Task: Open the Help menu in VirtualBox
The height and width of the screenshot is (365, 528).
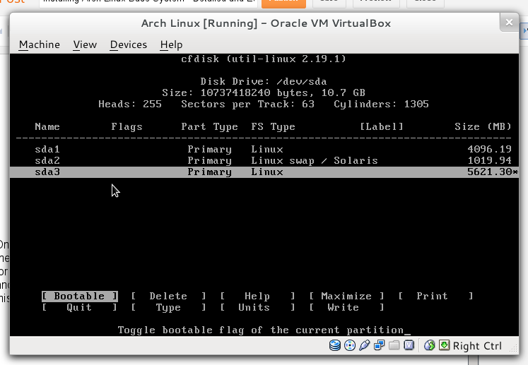Action: [171, 44]
